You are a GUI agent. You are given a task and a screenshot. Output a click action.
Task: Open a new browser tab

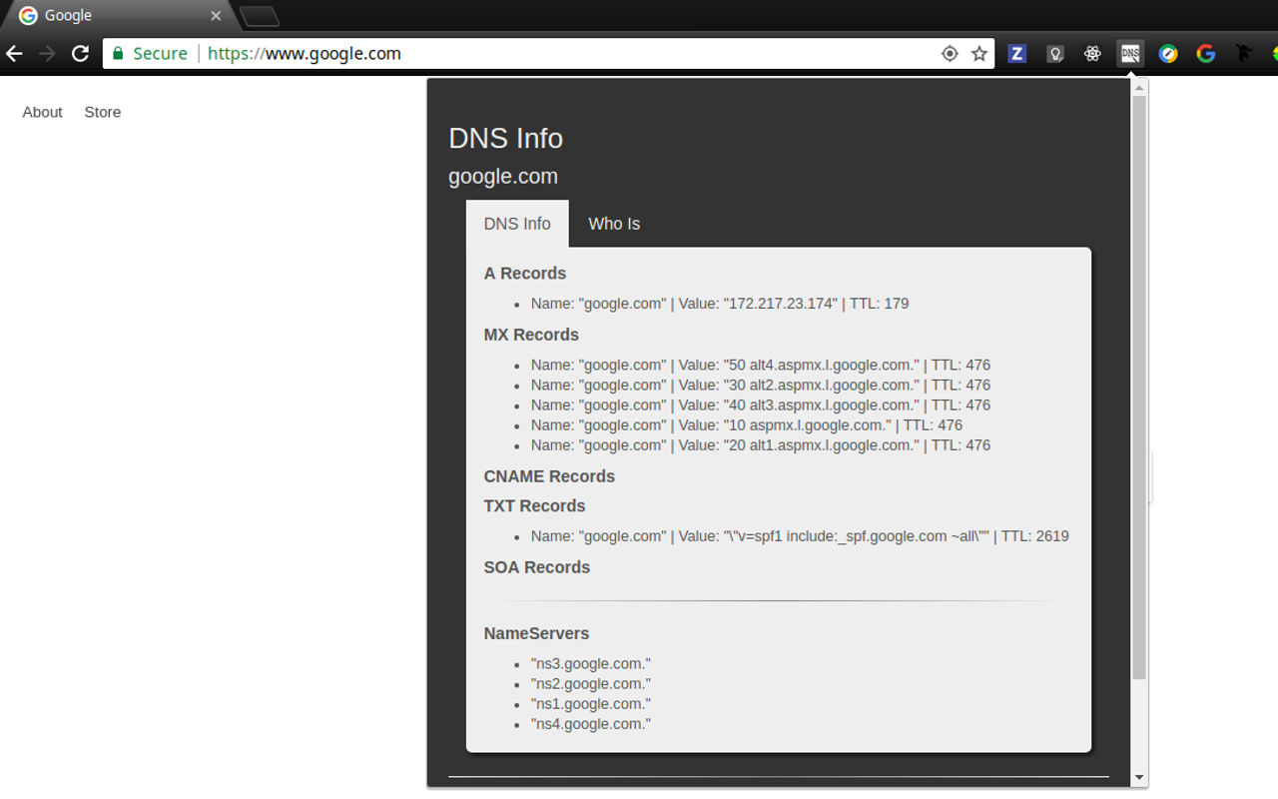tap(259, 16)
